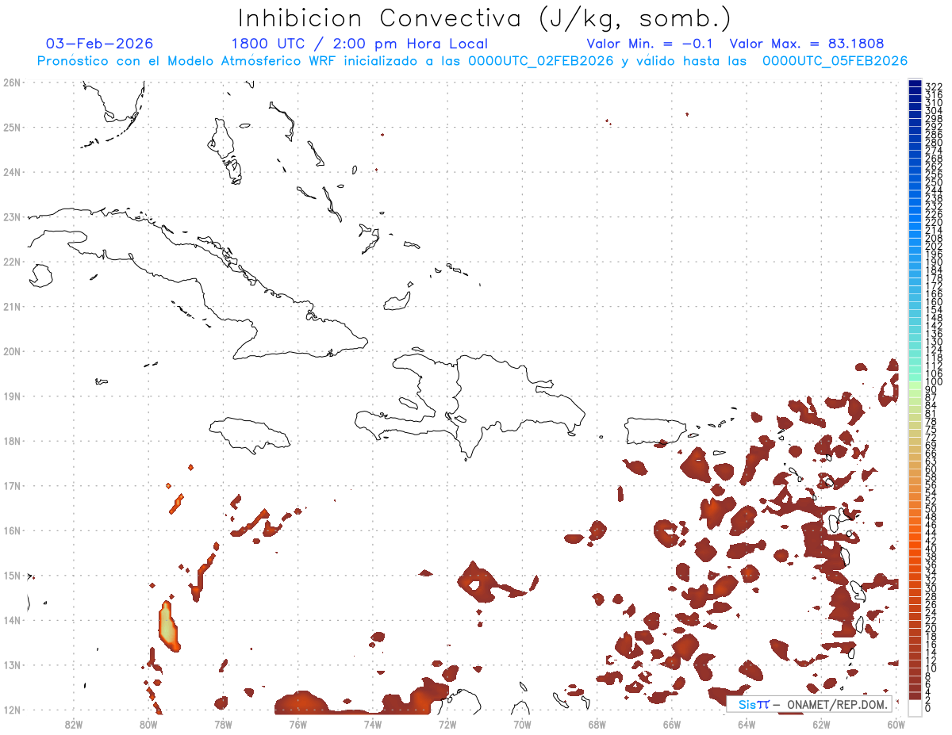952x735 pixels.
Task: Click the 19N latitude label
Action: 12,396
